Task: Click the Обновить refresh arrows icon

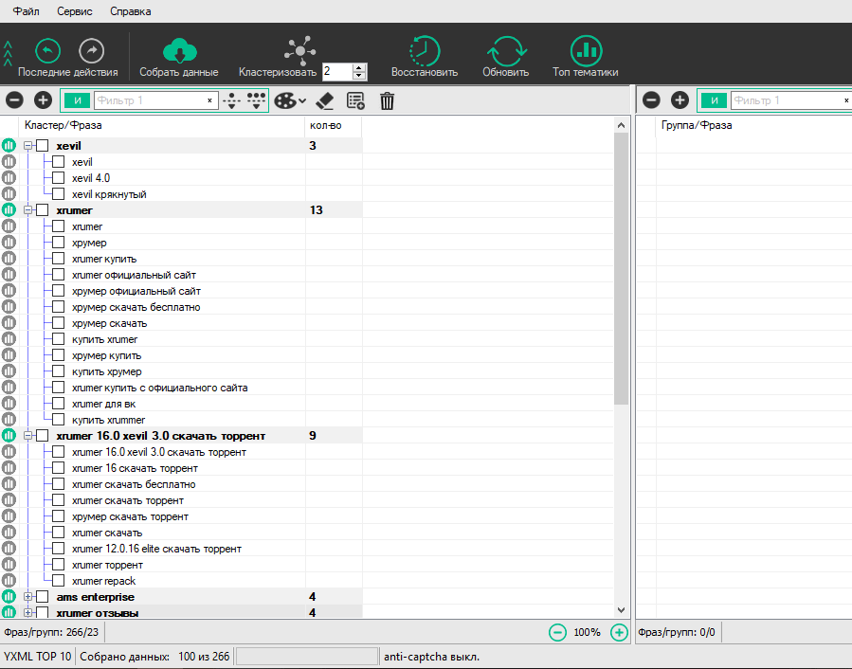Action: click(x=506, y=51)
